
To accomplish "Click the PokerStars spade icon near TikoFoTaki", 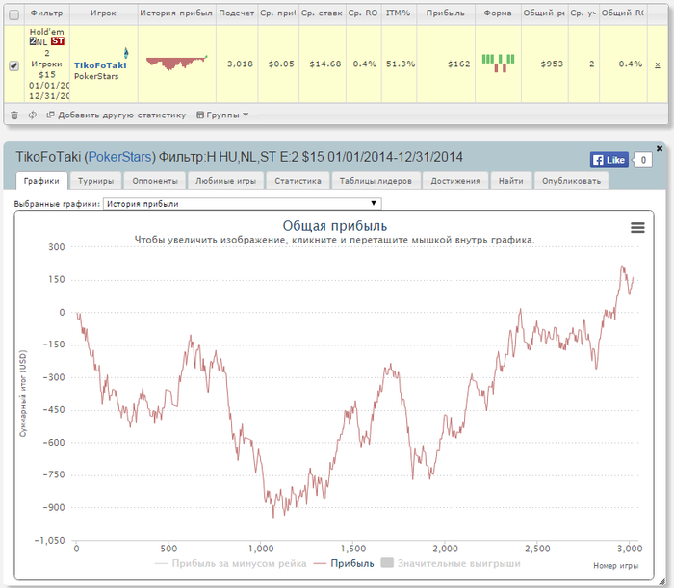I will pyautogui.click(x=126, y=53).
